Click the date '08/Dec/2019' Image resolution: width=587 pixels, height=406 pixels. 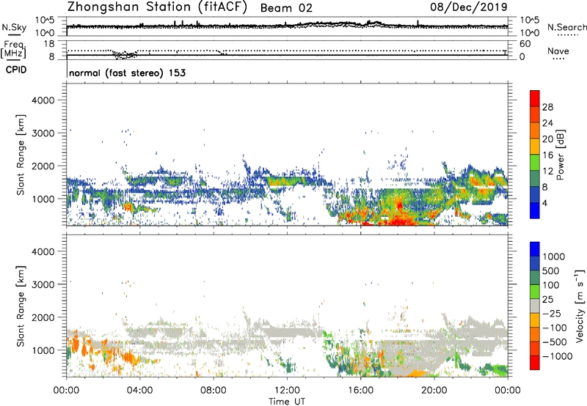point(469,7)
